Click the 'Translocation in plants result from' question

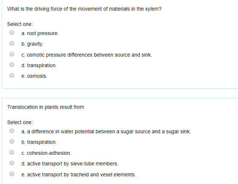pos(46,107)
